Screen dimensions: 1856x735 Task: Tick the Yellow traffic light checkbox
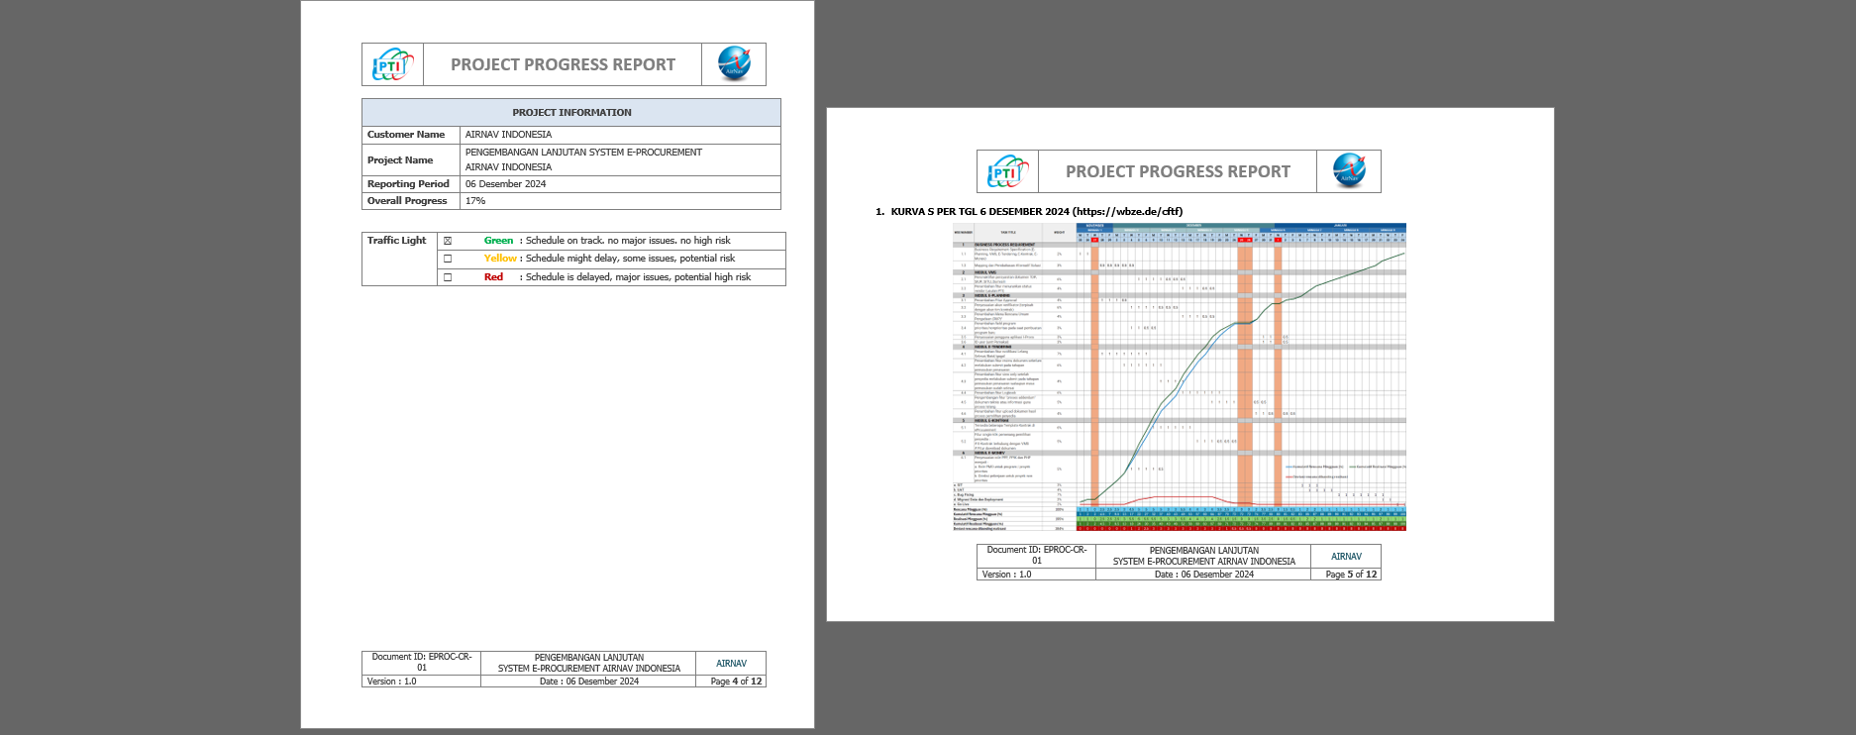click(x=448, y=259)
